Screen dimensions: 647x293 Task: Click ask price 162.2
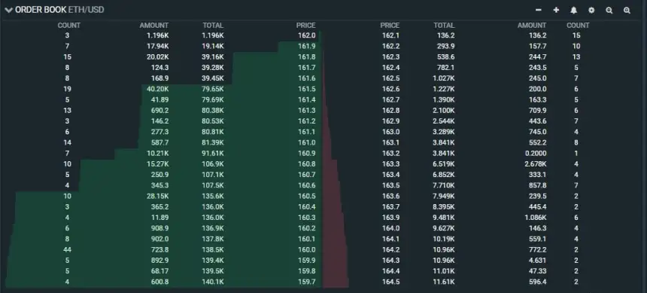pyautogui.click(x=390, y=46)
